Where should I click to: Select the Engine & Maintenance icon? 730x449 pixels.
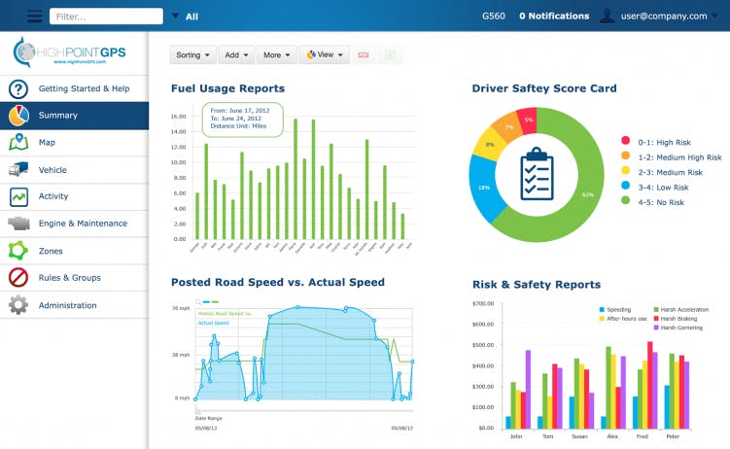pos(18,224)
